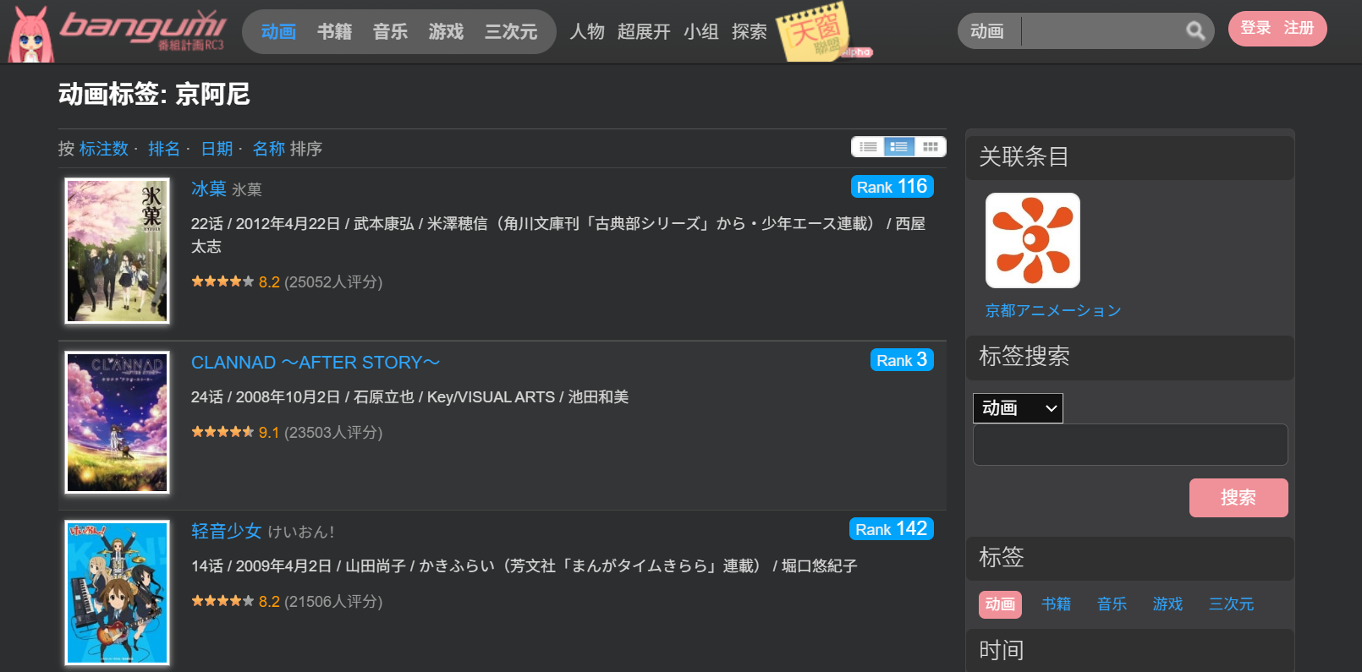Click the Rank 3 badge
Screen dimensions: 1362x672
902,360
